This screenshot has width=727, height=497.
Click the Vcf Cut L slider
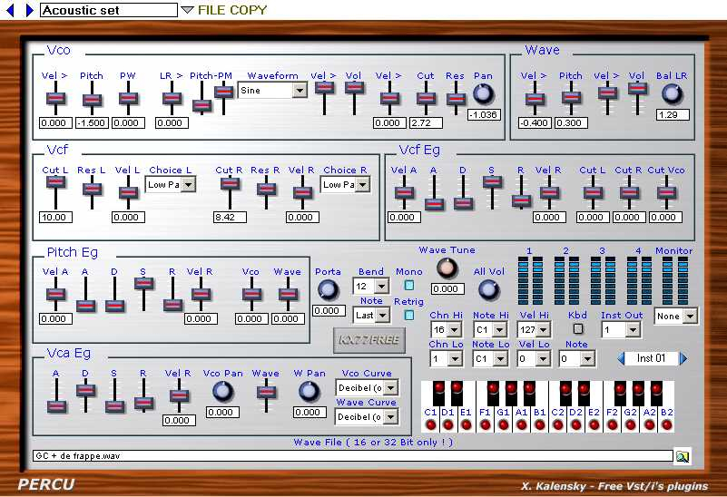point(55,182)
